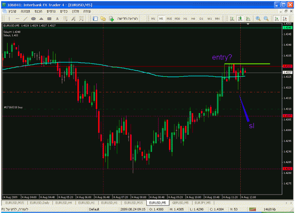This screenshot has height=213, width=295.
Task: Click the new chart icon with green plus
Action: 111,18
